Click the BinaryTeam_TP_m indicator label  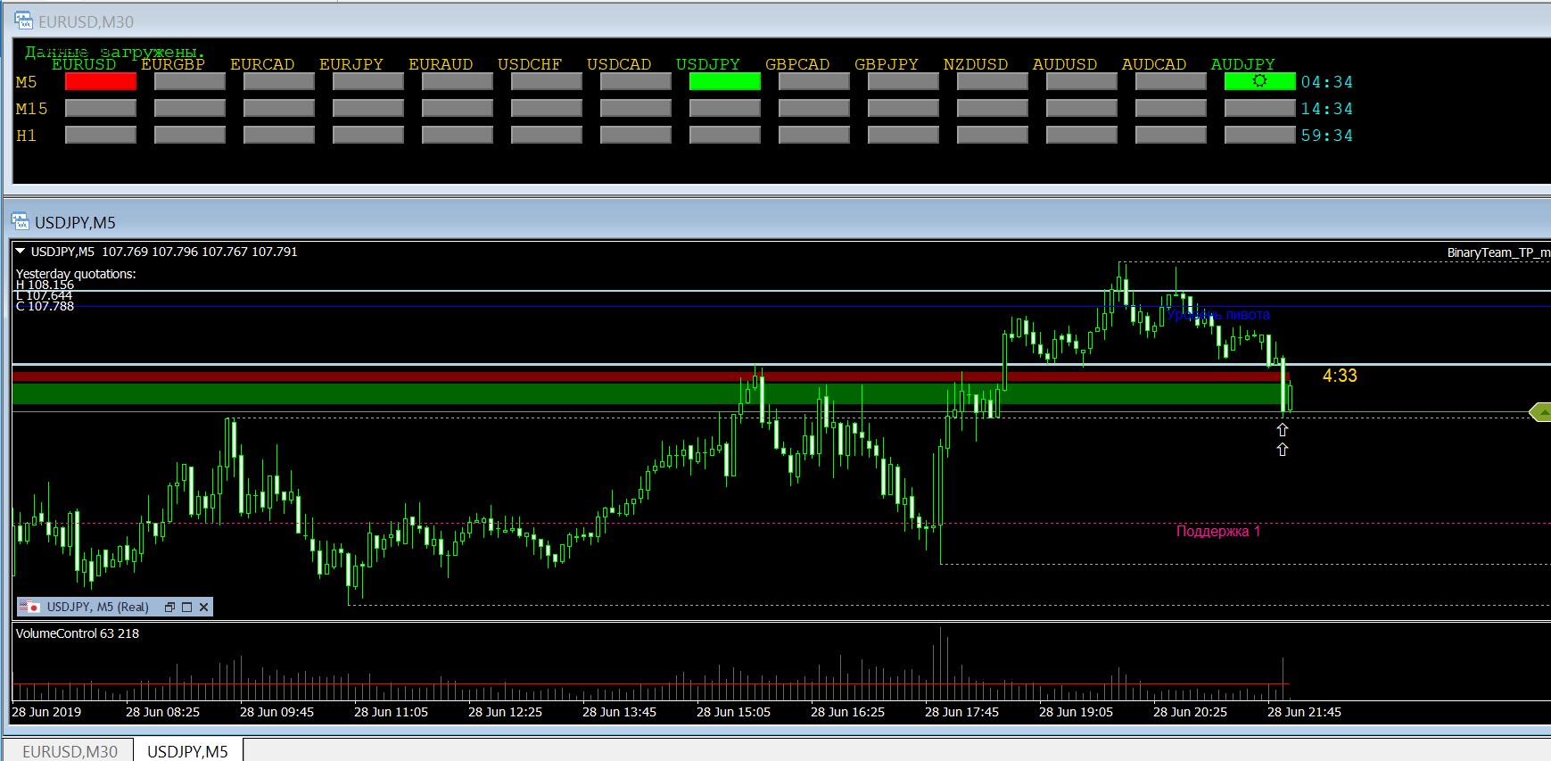pos(1498,252)
